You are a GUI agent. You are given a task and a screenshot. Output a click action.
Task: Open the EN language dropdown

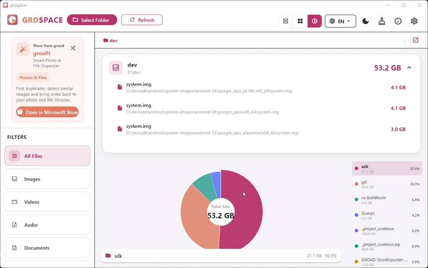point(340,21)
